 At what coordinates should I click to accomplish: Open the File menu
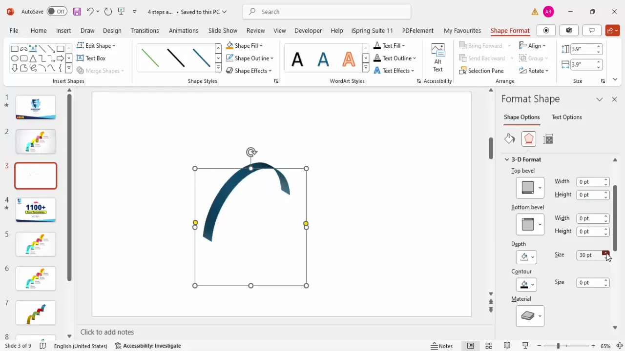pos(14,30)
